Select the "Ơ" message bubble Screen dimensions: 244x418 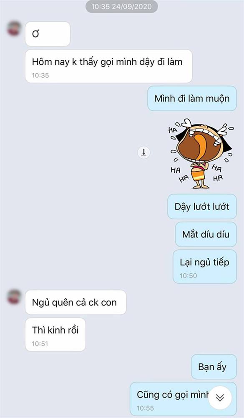(x=48, y=34)
